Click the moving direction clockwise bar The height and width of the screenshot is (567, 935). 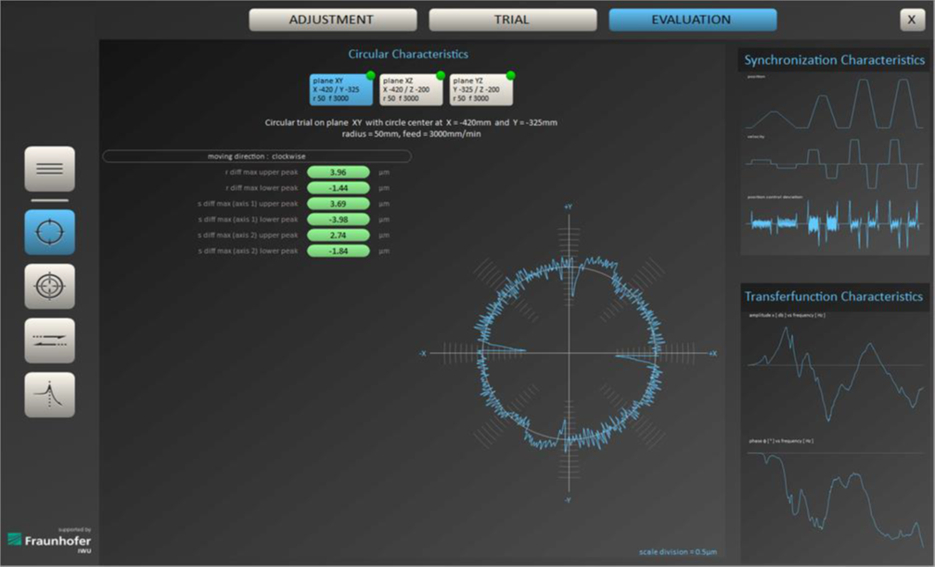257,157
